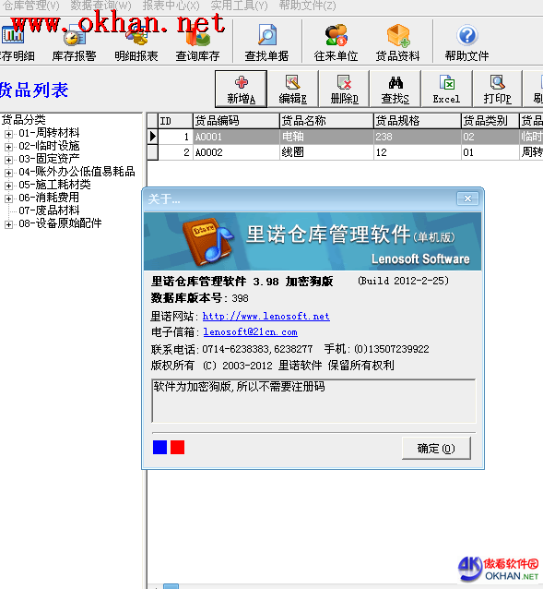The image size is (543, 589).
Task: Click the 打印P print button
Action: (x=497, y=89)
